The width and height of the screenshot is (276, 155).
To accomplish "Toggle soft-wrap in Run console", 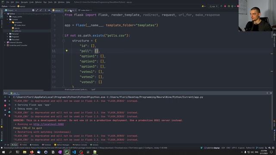I will coord(9,105).
